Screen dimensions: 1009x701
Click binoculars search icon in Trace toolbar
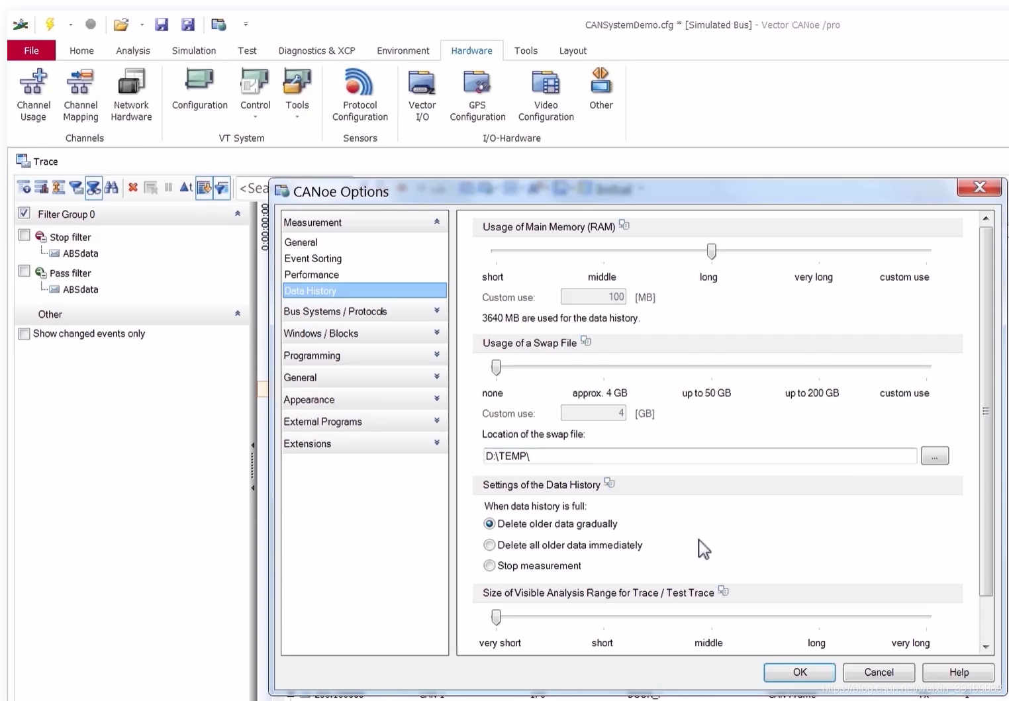pyautogui.click(x=111, y=188)
